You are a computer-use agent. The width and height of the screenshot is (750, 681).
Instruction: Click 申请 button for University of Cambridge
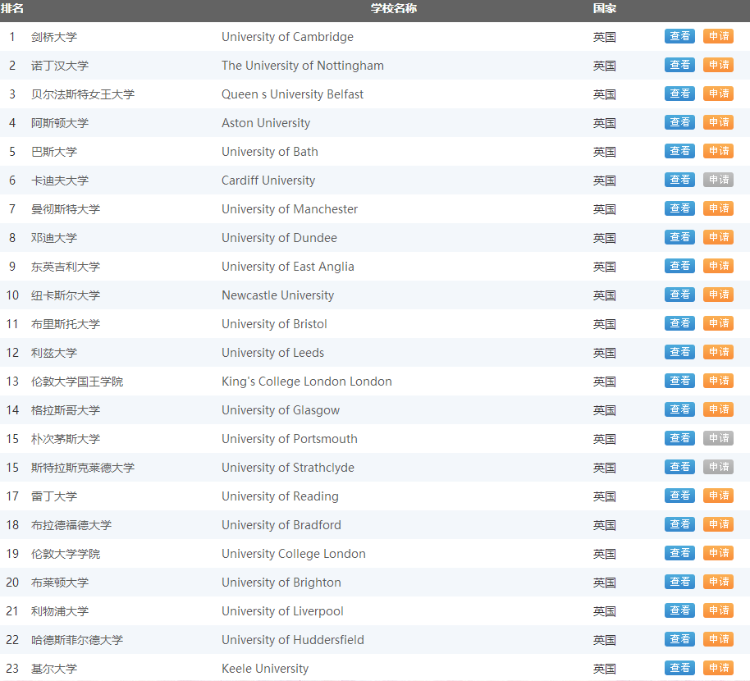[x=719, y=36]
